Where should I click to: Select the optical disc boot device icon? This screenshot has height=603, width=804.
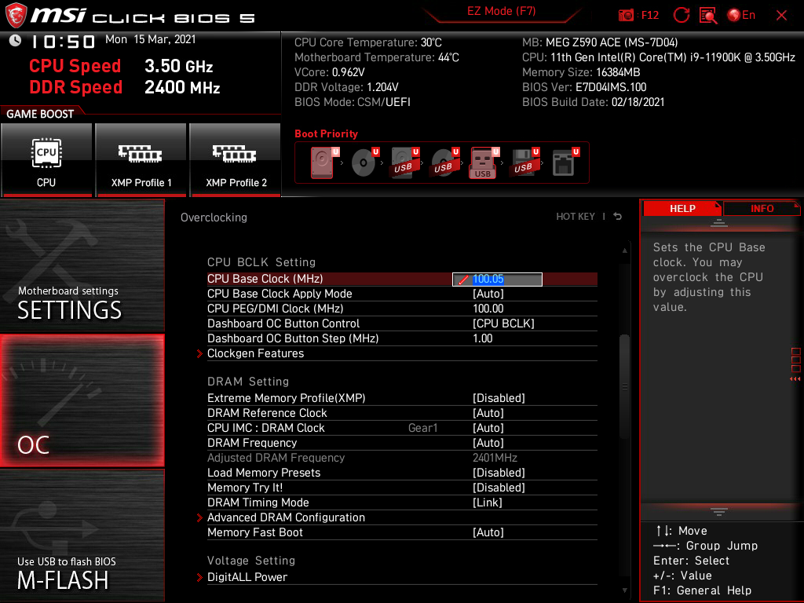click(364, 163)
